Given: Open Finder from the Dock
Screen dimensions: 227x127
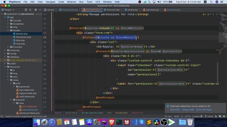Looking at the screenshot, I should (37, 122).
